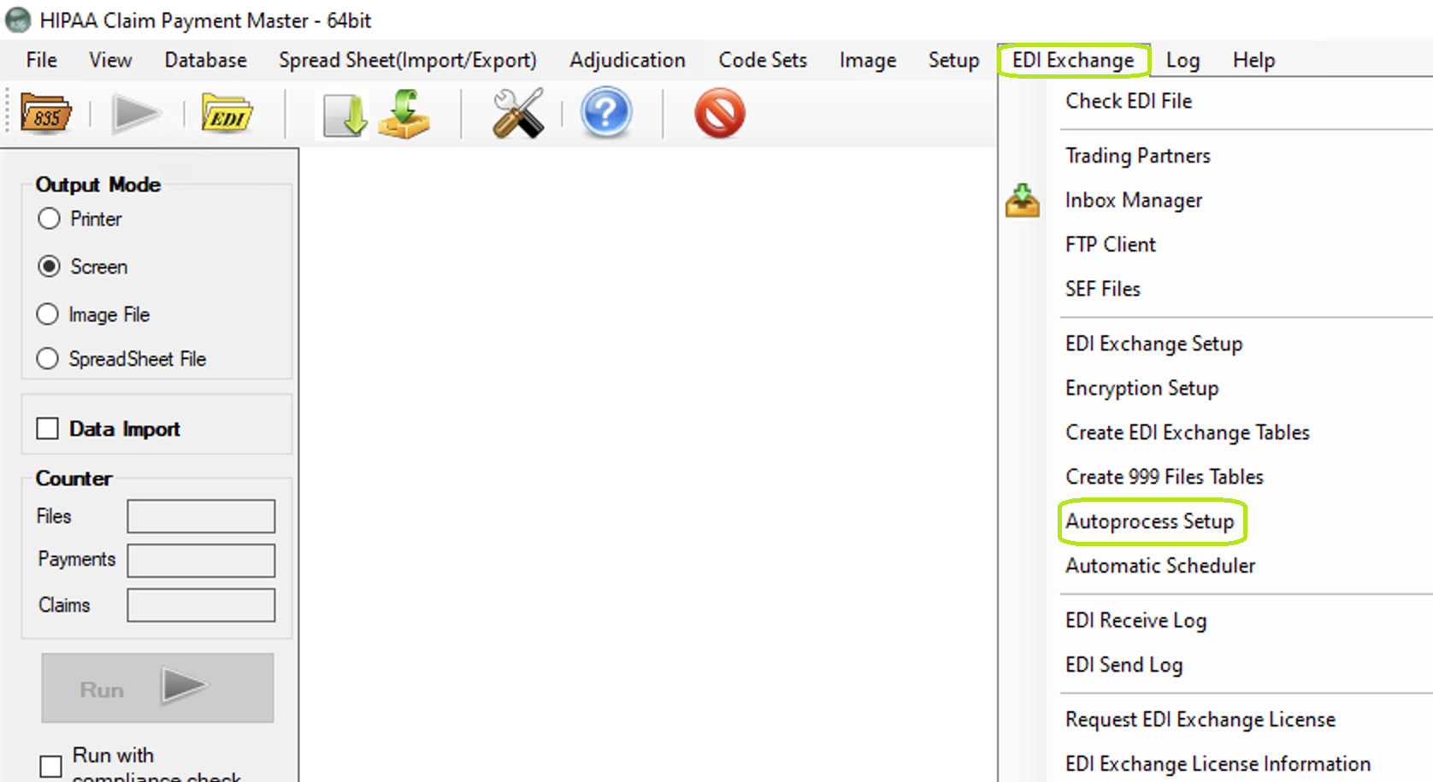Click the document with green down arrow icon
The width and height of the screenshot is (1433, 782).
(345, 114)
